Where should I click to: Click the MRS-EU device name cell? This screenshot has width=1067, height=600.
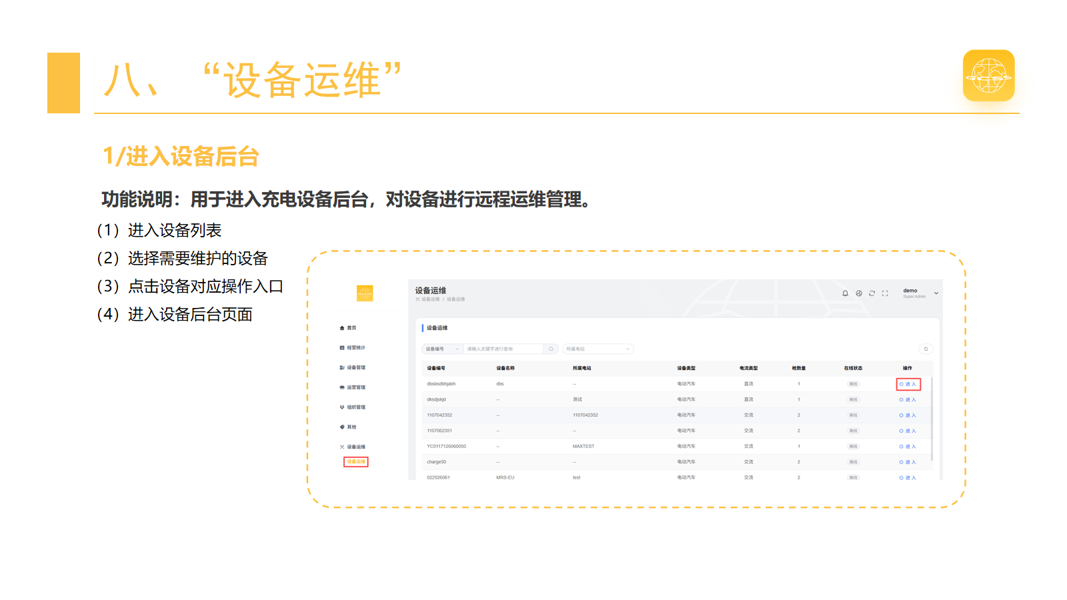pos(505,477)
